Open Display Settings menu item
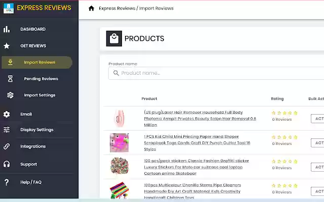 pos(37,130)
